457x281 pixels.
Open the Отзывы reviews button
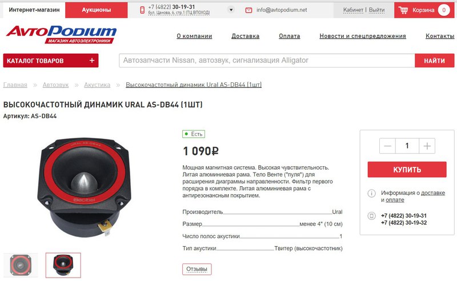click(x=197, y=269)
